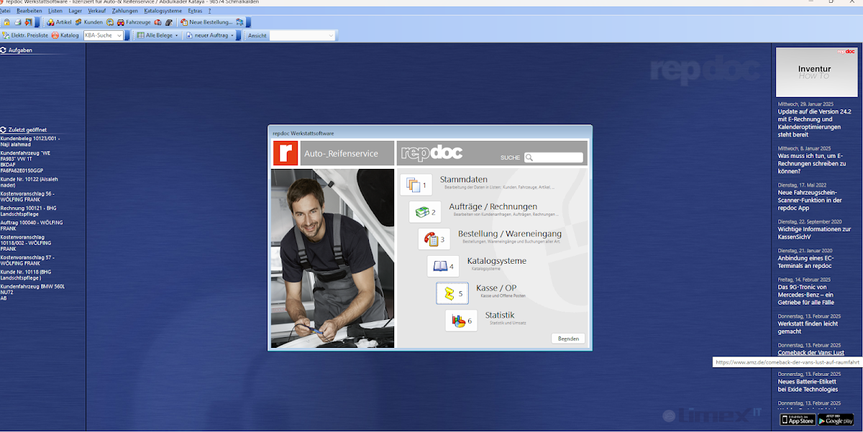Click the Artikel toolbar icon

pos(60,22)
